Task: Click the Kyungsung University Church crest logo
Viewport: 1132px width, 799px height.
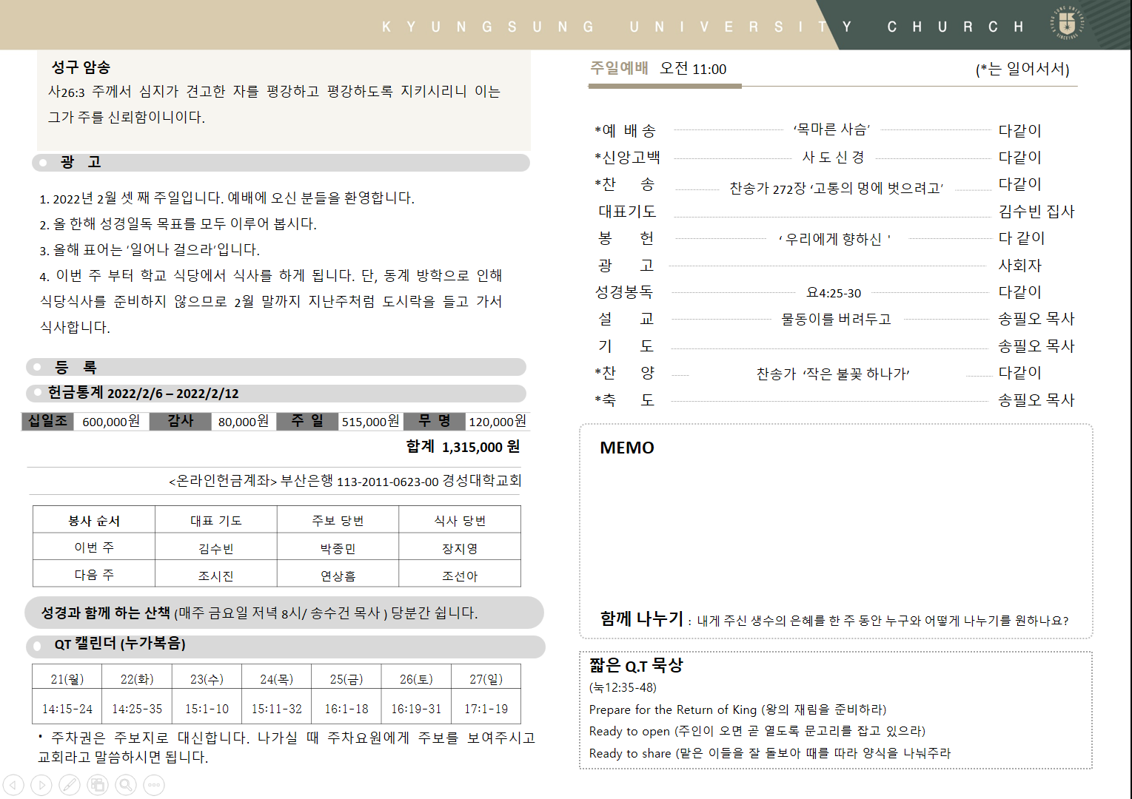Action: coord(1067,24)
